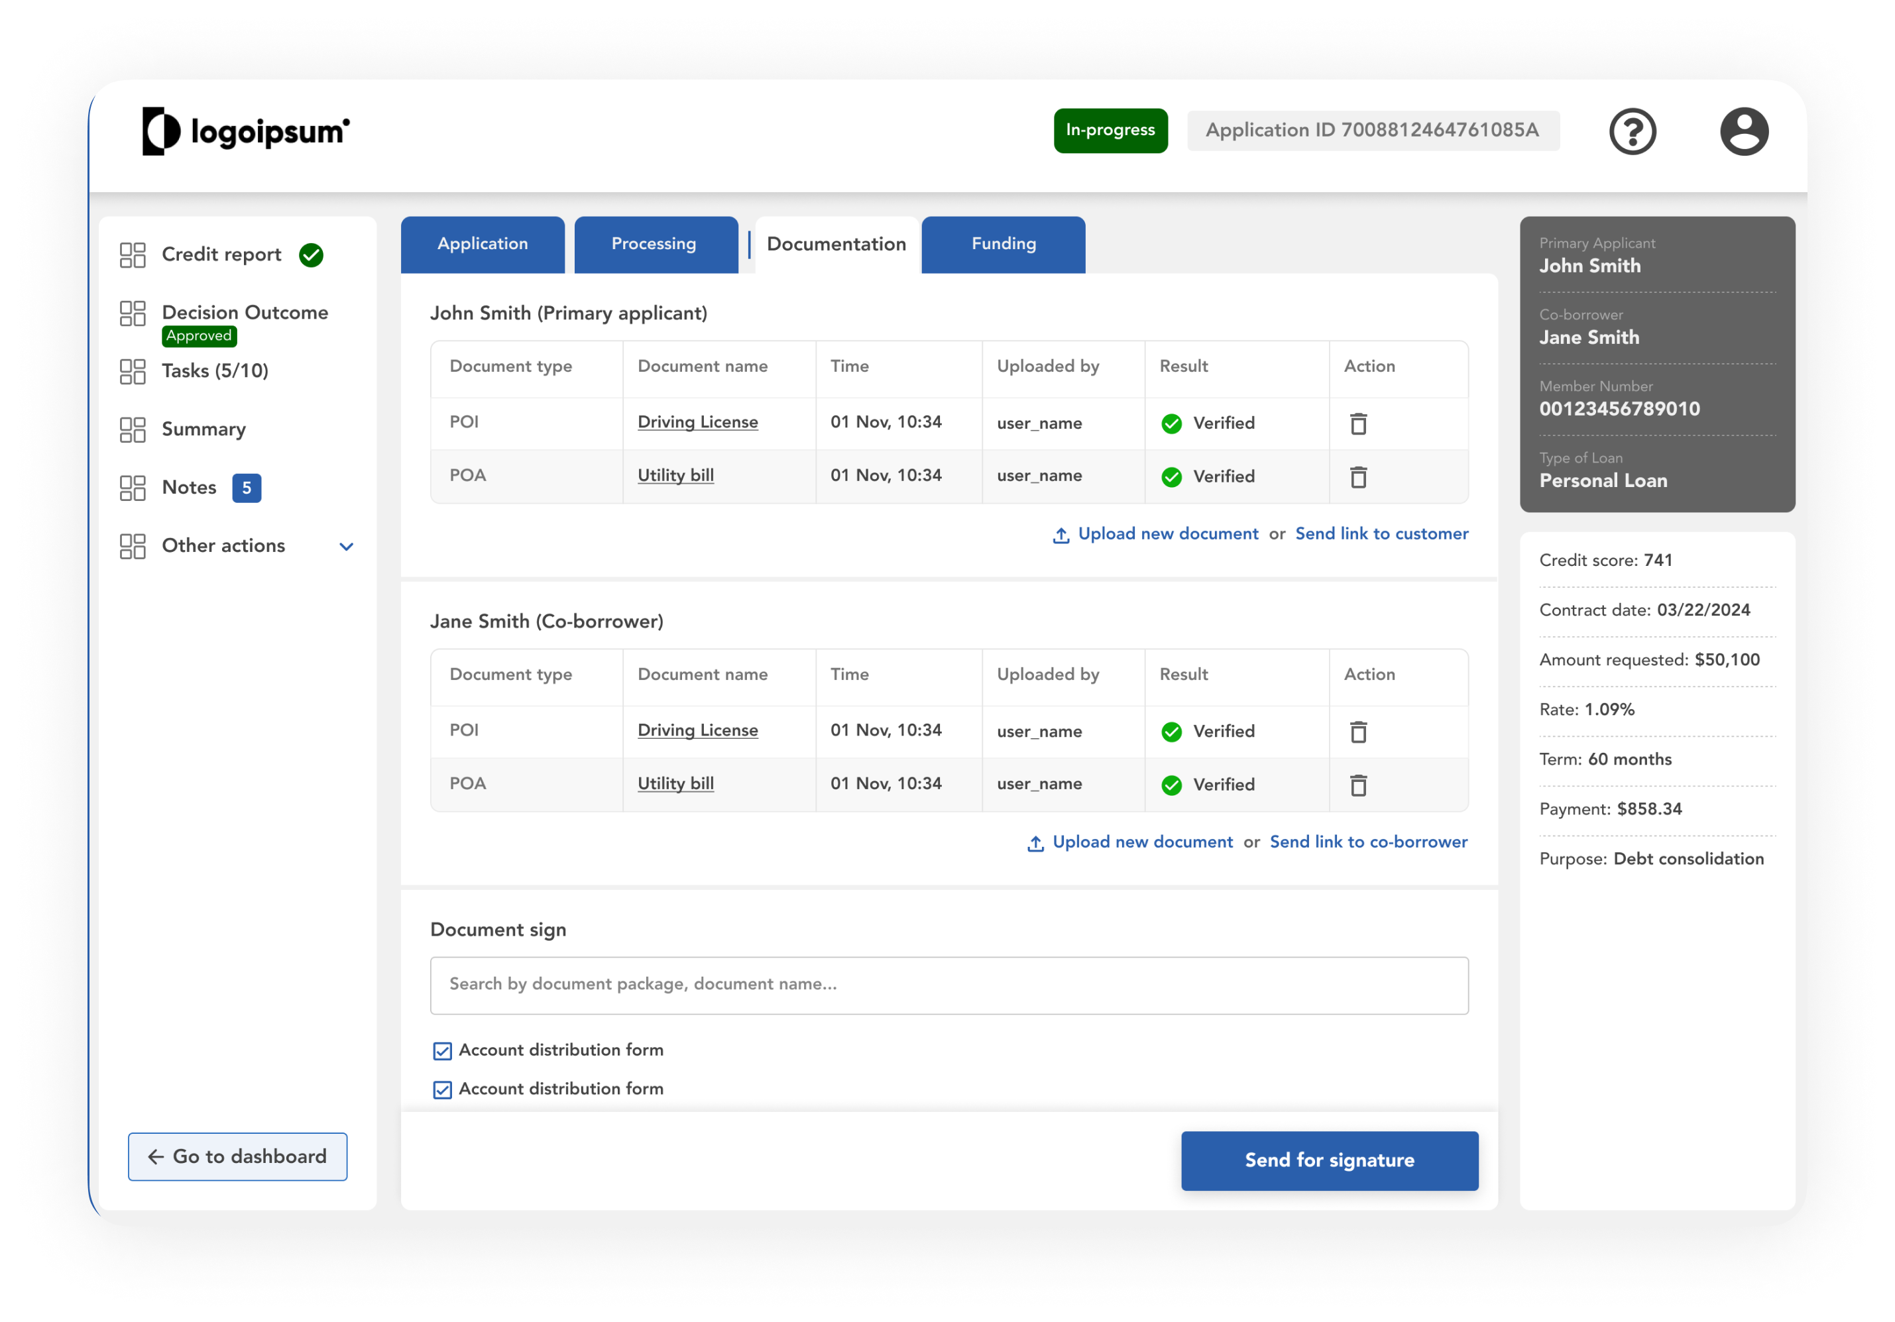Click Payment: $858.34 text

click(1610, 810)
